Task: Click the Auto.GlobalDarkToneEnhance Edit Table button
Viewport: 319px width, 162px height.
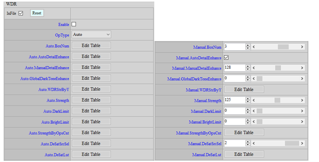Action: click(91, 78)
